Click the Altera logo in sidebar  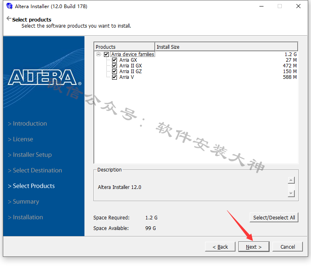pyautogui.click(x=44, y=78)
